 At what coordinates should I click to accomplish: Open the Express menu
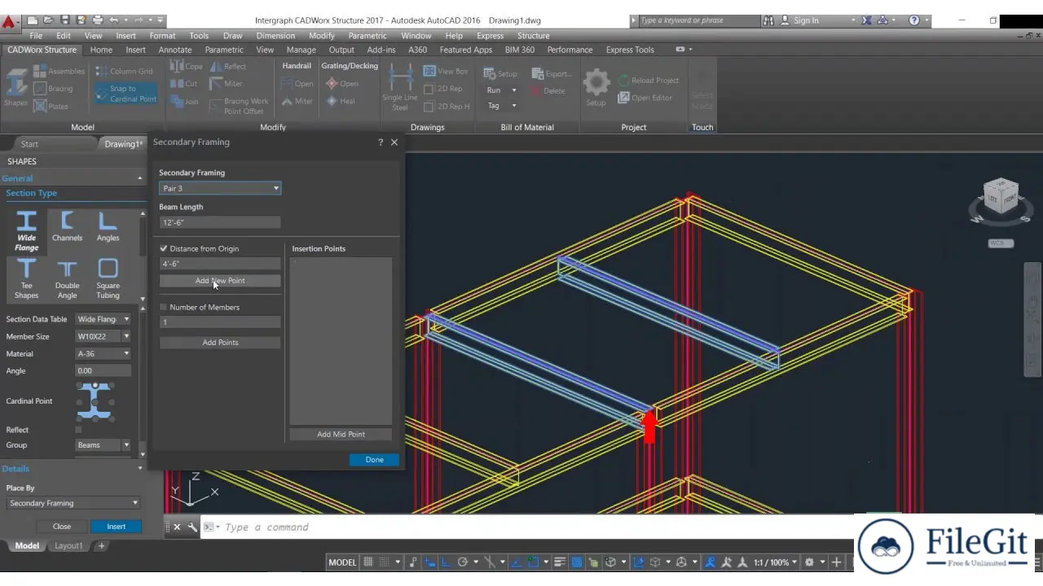coord(490,36)
